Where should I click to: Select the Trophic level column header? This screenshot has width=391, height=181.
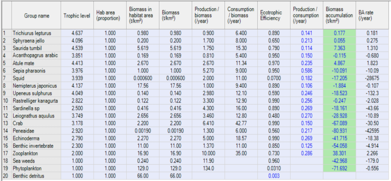(x=77, y=16)
